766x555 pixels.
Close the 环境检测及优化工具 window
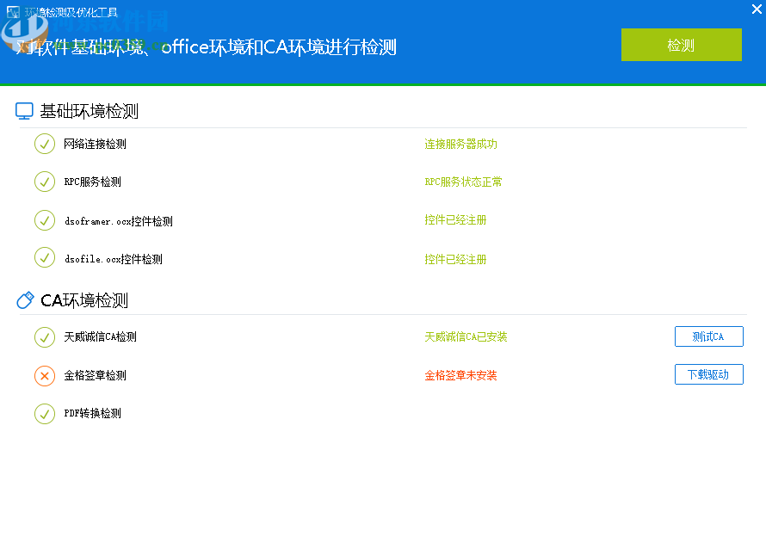coord(755,8)
